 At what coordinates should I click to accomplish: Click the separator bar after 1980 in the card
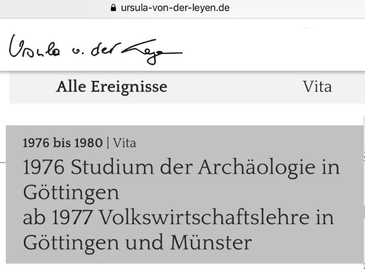tap(108, 143)
